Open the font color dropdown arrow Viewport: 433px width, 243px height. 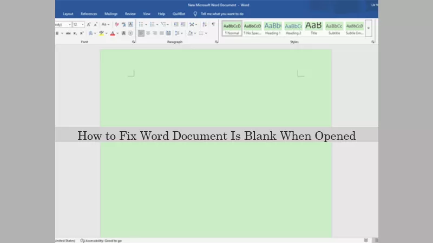[117, 33]
